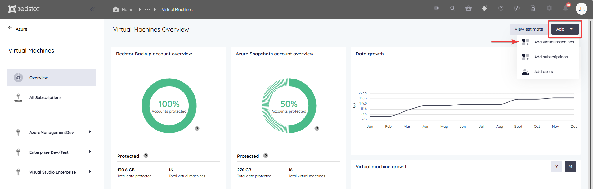Click the 276 GB total data value
The height and width of the screenshot is (189, 593).
click(244, 170)
